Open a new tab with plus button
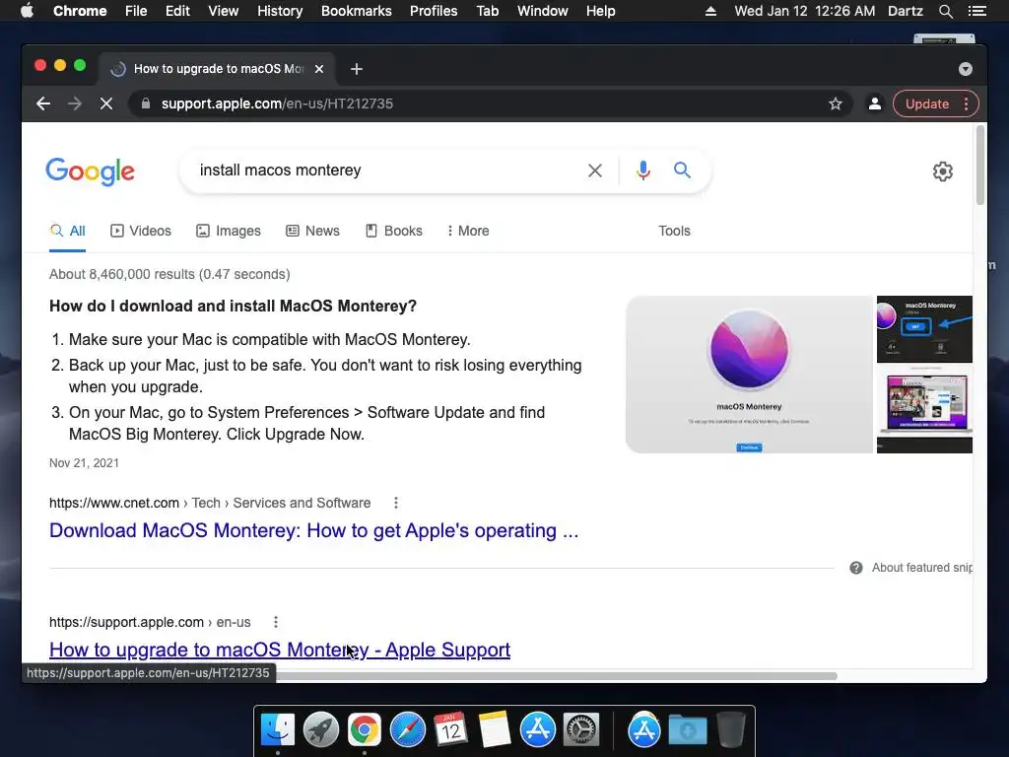1009x757 pixels. point(357,69)
